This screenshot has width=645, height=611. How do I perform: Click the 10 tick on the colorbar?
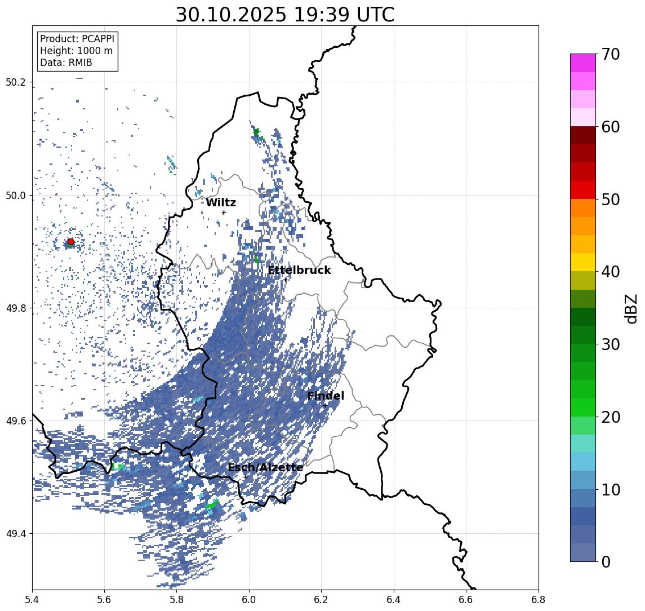pos(611,490)
